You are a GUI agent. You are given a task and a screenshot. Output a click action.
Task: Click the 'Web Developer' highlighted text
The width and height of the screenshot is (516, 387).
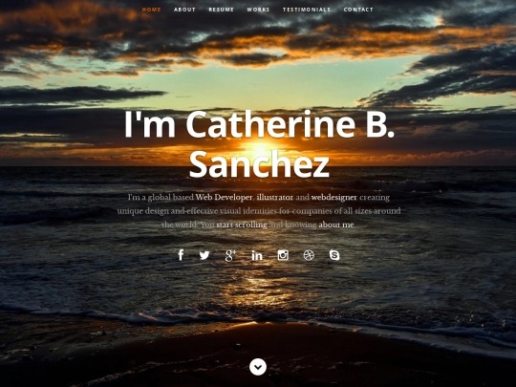click(224, 198)
